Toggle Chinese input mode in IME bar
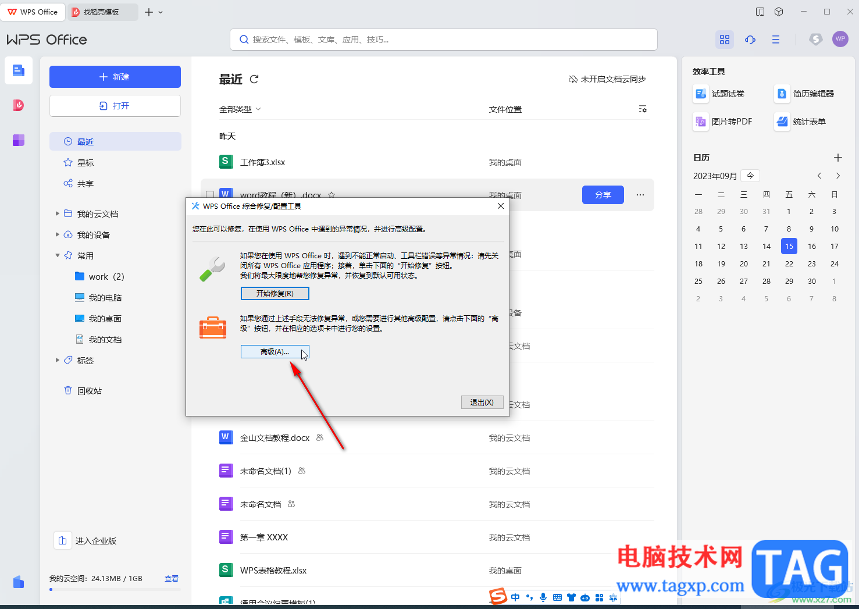Viewport: 859px width, 609px height. point(515,597)
